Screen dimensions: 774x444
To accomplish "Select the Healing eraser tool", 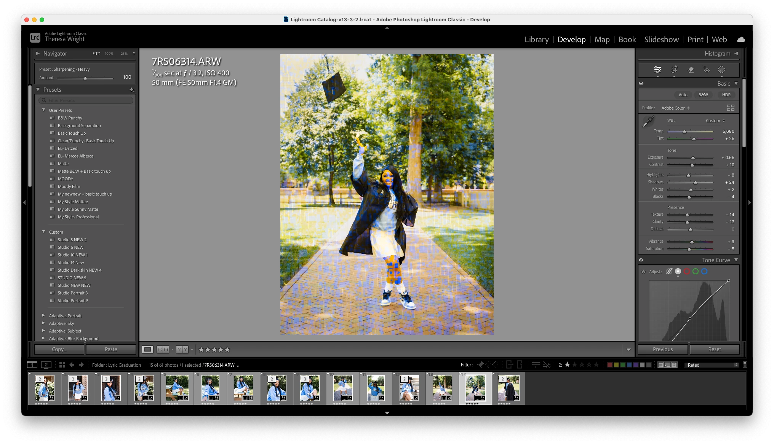I will [691, 70].
